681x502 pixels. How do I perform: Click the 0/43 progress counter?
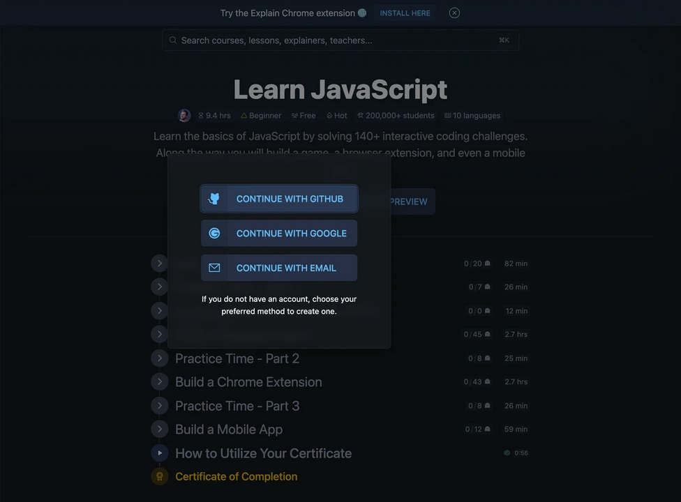[477, 382]
